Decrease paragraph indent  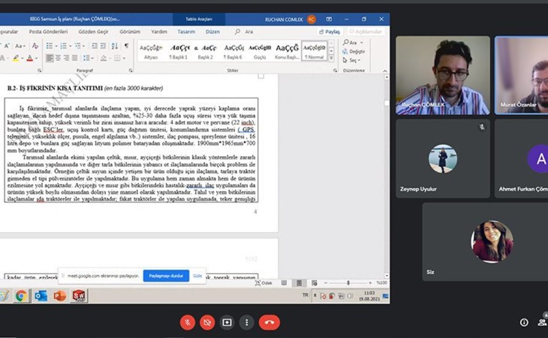pos(94,46)
